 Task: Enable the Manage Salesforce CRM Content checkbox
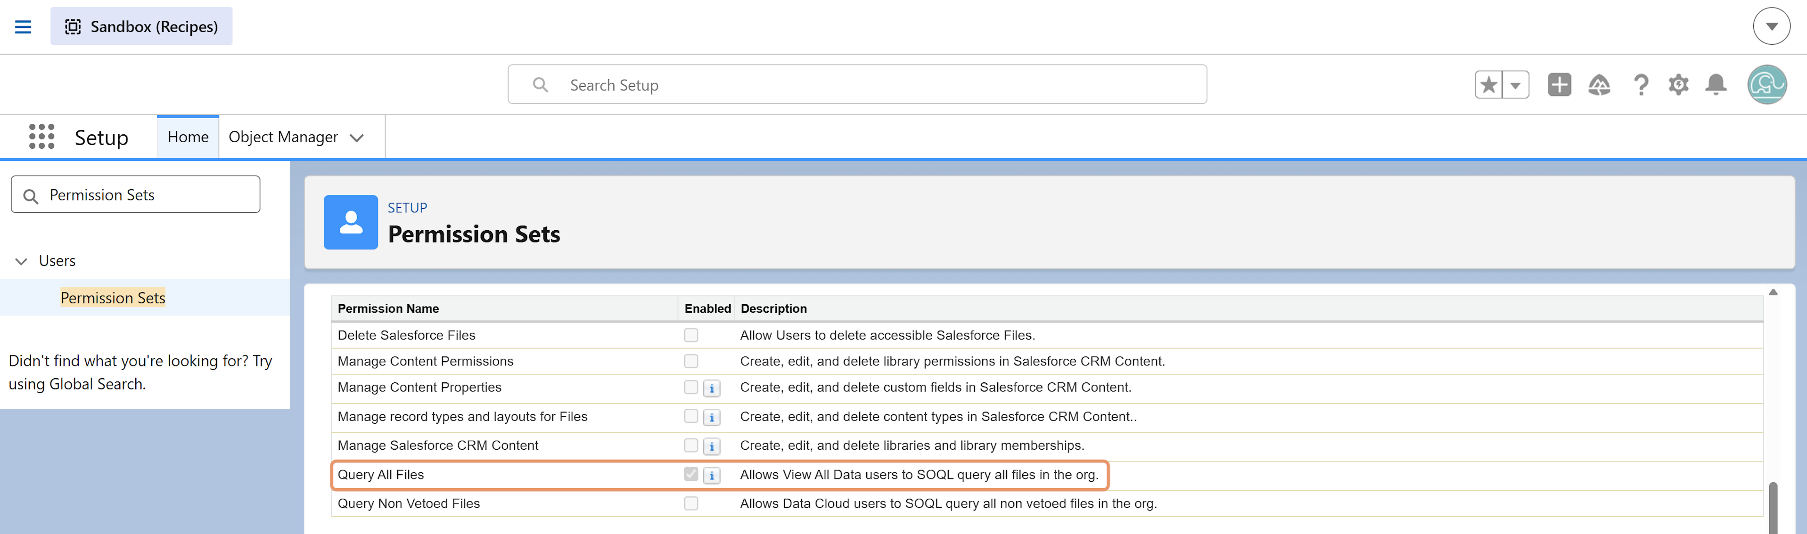tap(691, 445)
